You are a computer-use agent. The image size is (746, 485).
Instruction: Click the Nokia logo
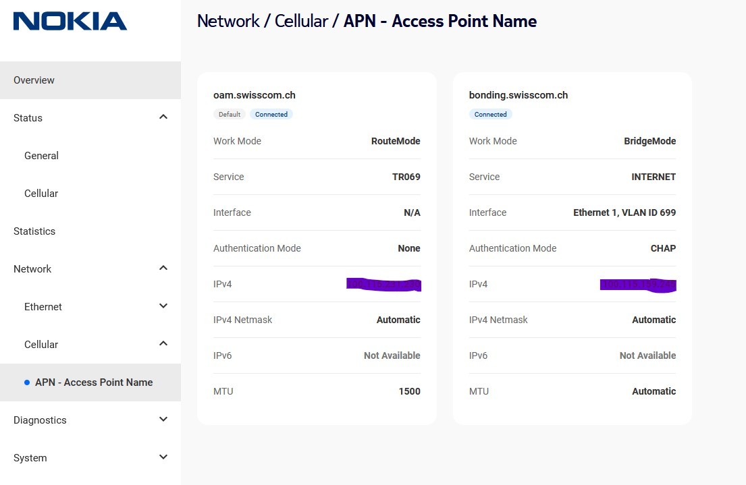(70, 21)
